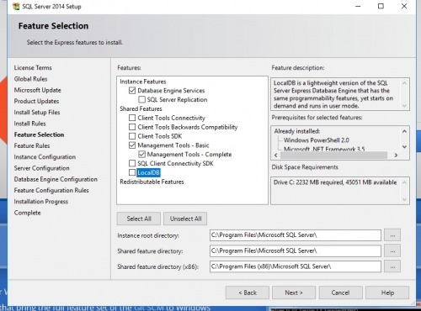Browse for the shared feature directory (x86)

click(392, 266)
